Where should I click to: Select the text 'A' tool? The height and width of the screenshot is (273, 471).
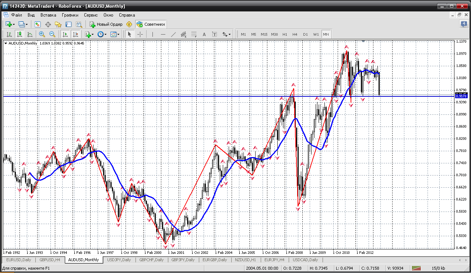coord(204,34)
